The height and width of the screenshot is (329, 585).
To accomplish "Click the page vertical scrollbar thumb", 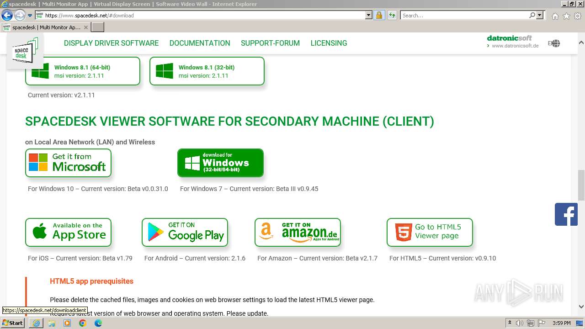I will (x=581, y=185).
